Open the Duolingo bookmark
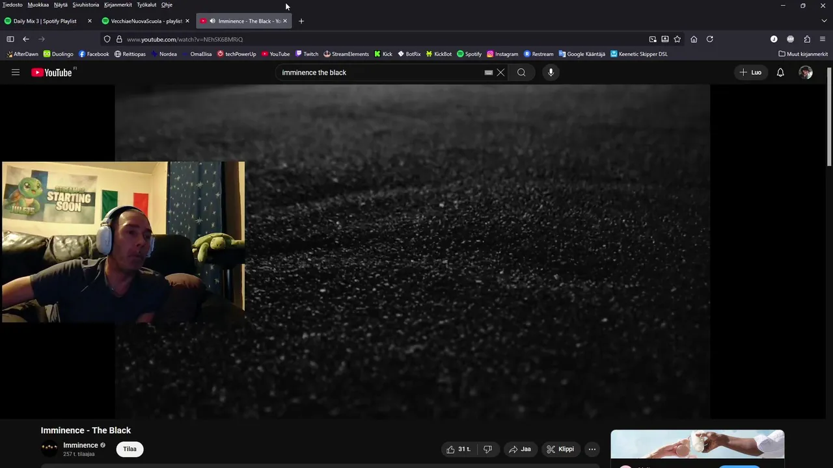Image resolution: width=833 pixels, height=468 pixels. pyautogui.click(x=59, y=54)
